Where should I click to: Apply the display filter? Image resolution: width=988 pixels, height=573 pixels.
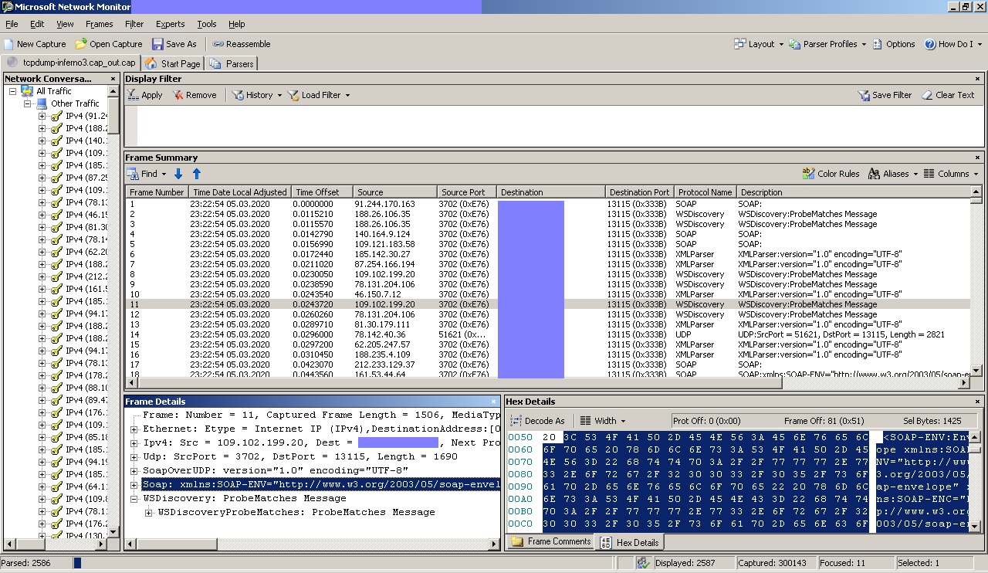(x=145, y=95)
